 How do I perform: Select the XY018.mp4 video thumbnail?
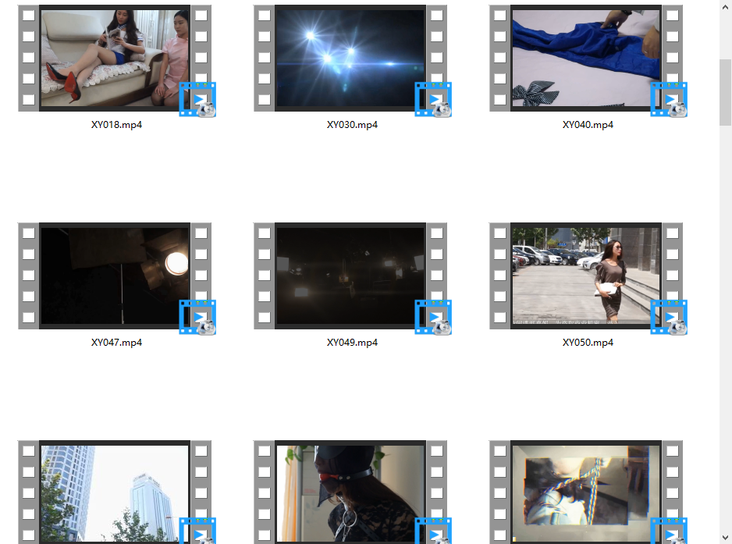115,58
